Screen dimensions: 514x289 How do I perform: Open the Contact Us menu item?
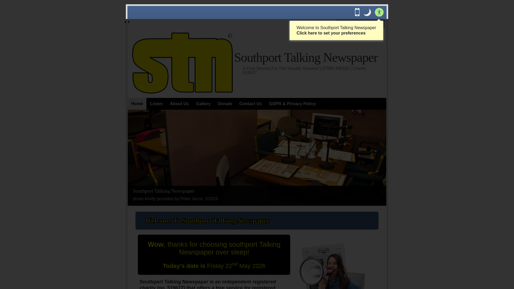point(251,104)
